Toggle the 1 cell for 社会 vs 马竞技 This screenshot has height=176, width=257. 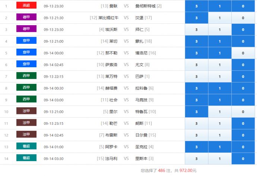[x=220, y=100]
